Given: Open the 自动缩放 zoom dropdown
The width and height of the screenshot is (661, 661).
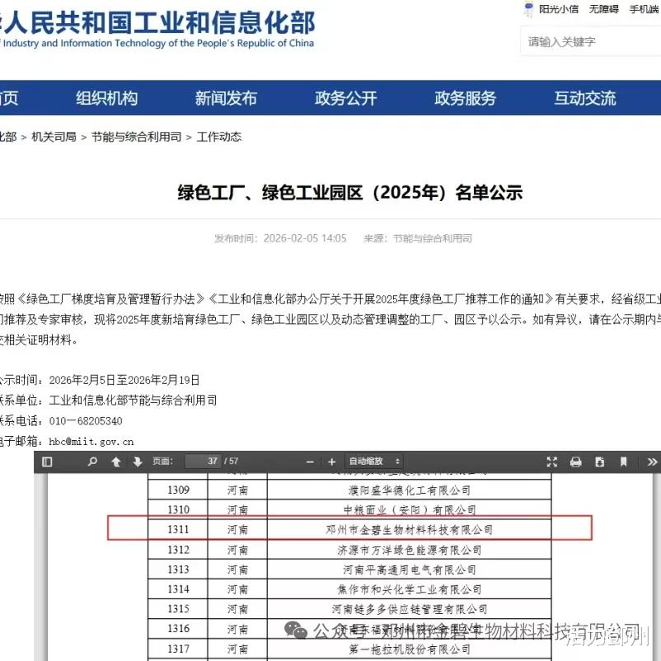Looking at the screenshot, I should [x=374, y=462].
